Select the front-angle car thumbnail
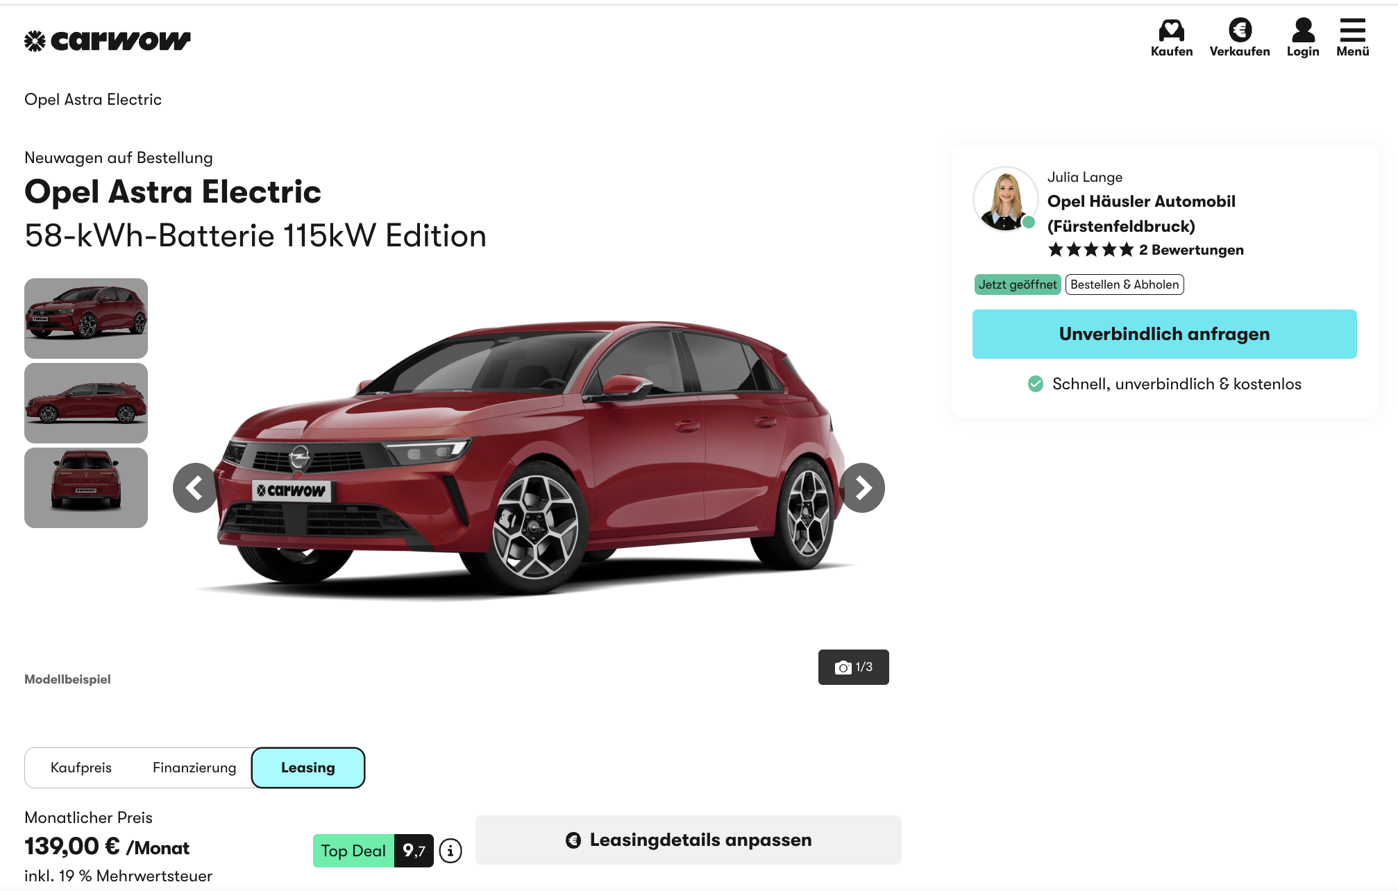This screenshot has width=1398, height=891. click(86, 319)
